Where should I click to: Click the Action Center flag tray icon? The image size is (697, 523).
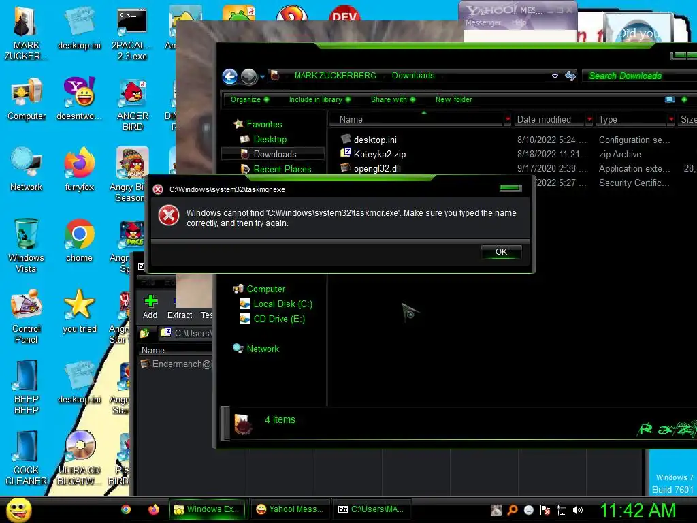(x=545, y=510)
